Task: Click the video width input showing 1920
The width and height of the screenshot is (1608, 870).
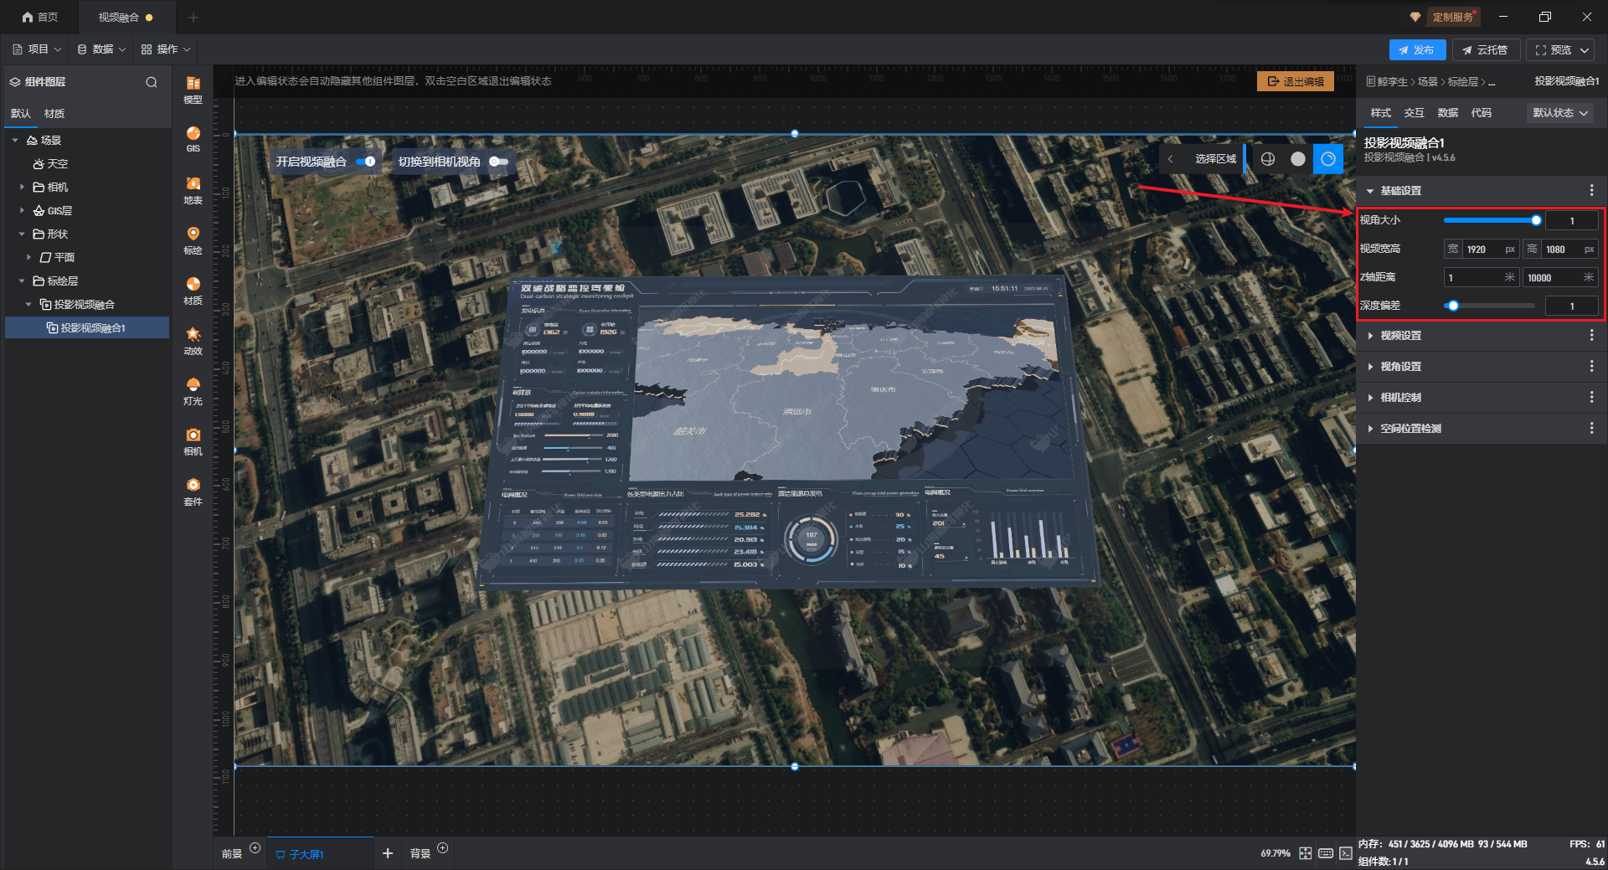Action: [1482, 250]
